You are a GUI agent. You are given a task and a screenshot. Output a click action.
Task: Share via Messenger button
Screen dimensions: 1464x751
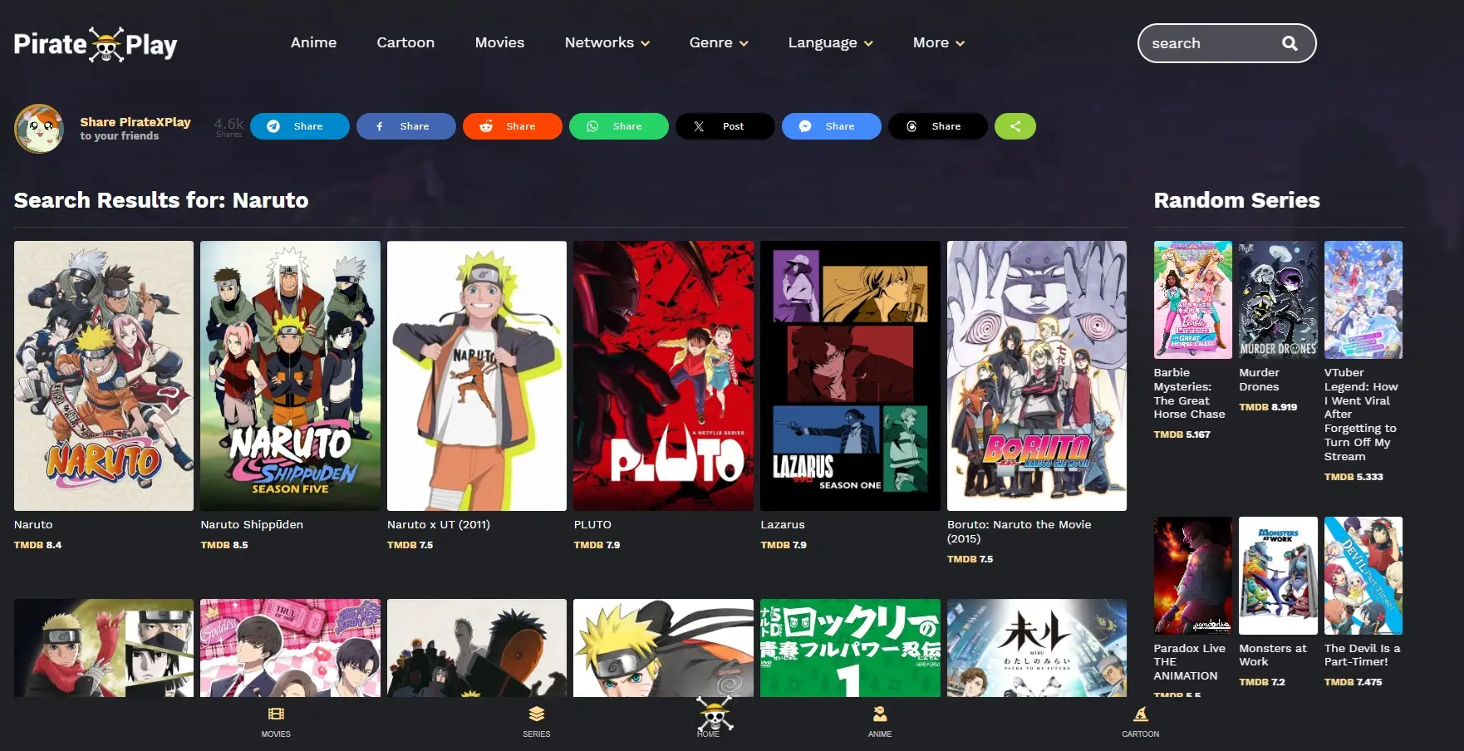tap(832, 126)
